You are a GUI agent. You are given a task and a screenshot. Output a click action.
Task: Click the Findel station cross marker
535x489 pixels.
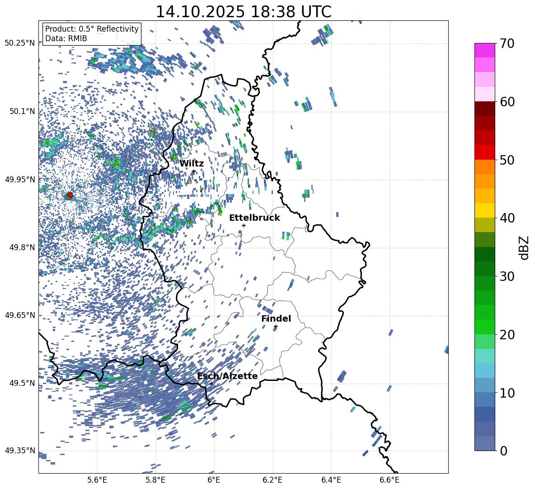coord(276,327)
